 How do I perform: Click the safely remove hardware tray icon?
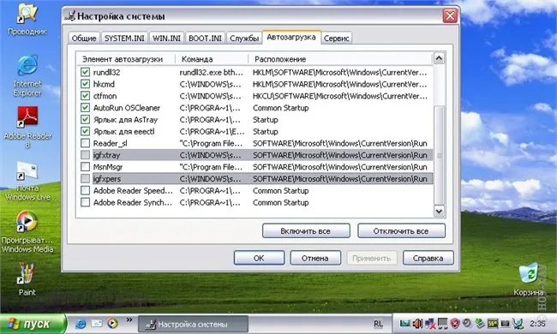point(480,324)
